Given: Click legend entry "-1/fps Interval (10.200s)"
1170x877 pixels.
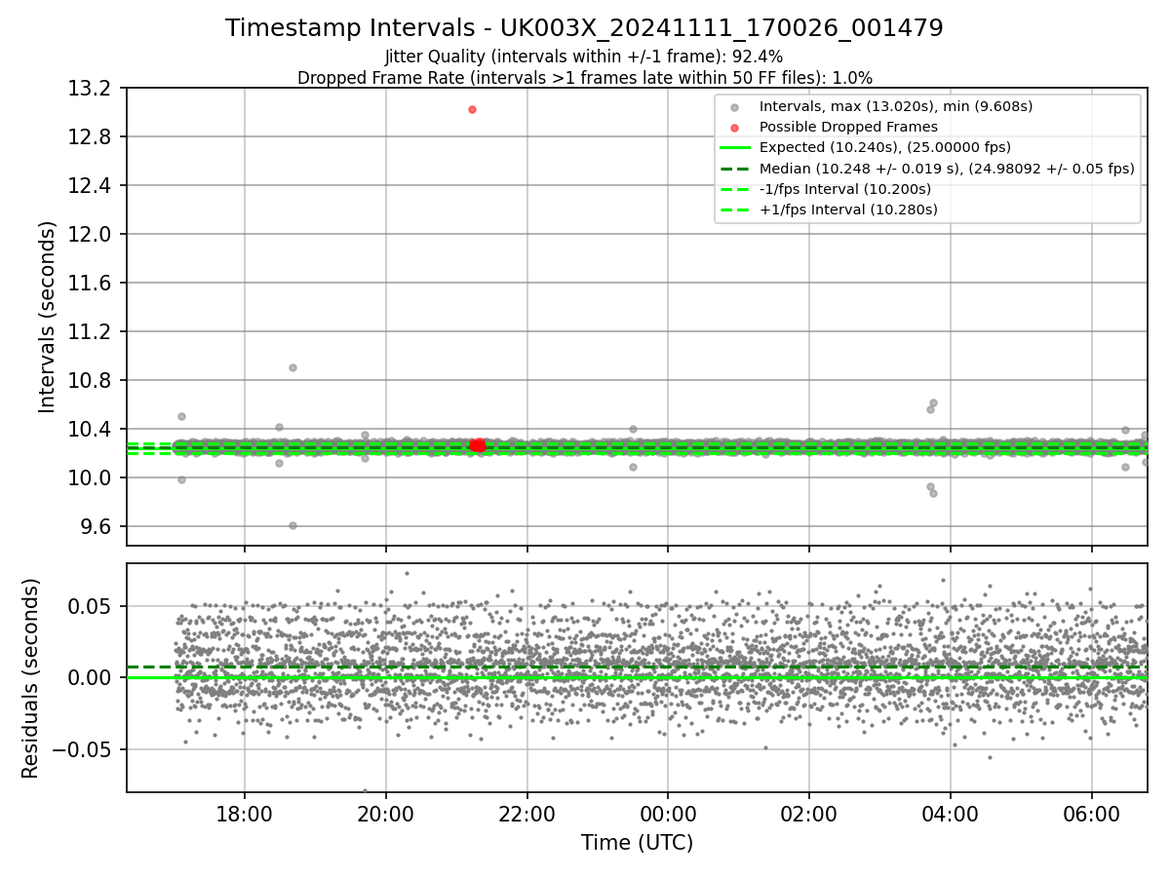Looking at the screenshot, I should click(x=845, y=189).
